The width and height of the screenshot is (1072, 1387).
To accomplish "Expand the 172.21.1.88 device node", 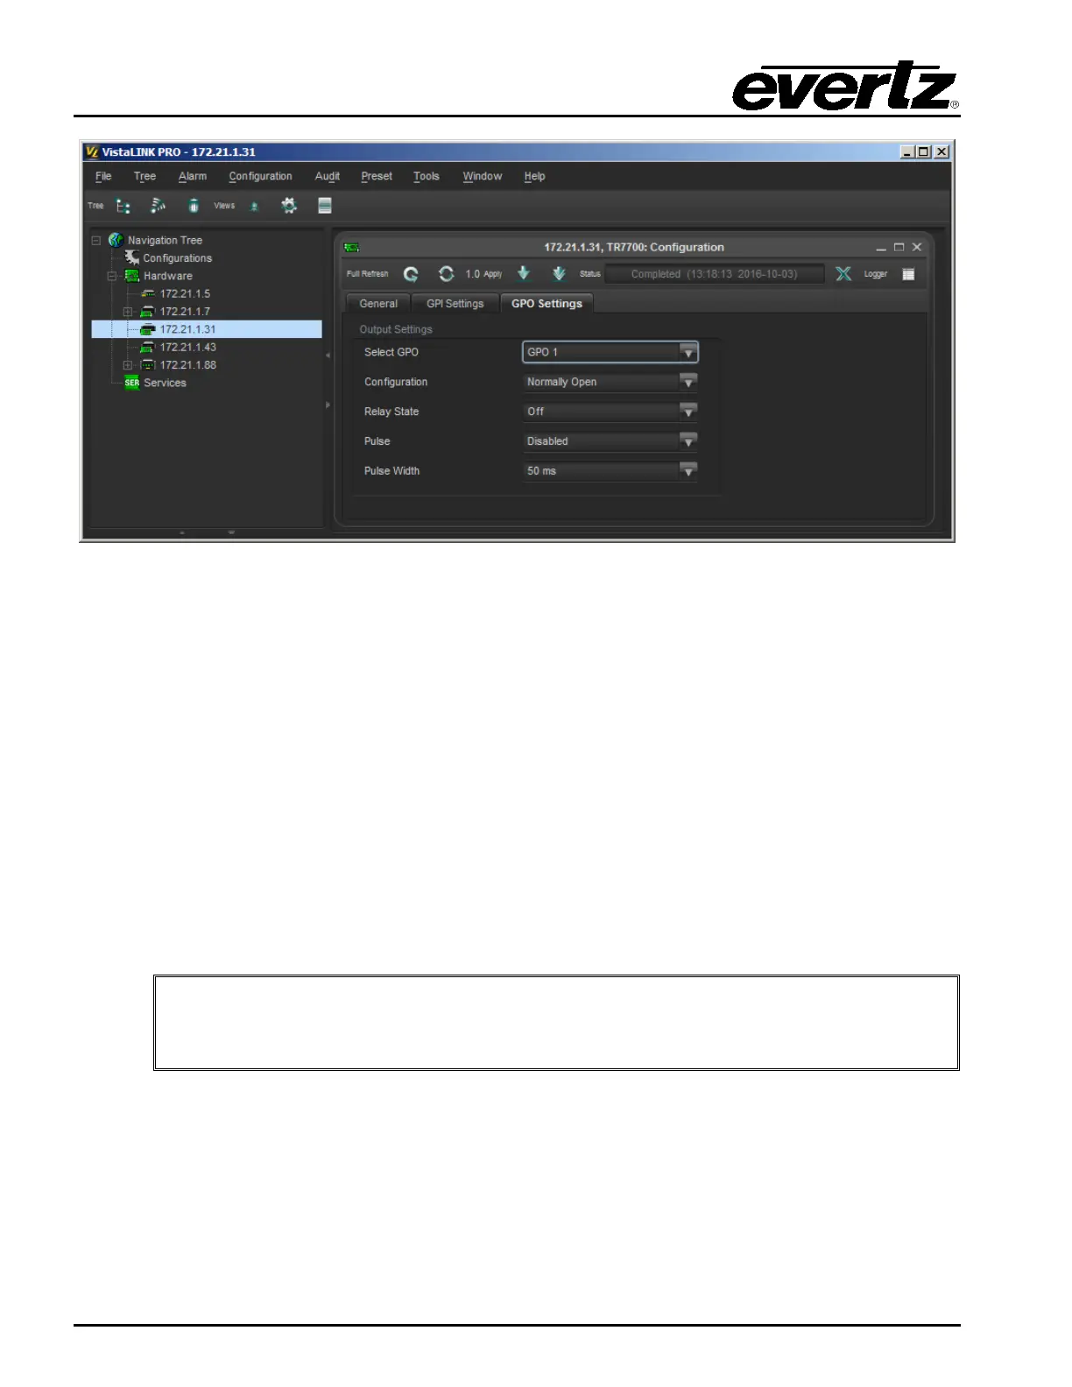I will [x=128, y=365].
